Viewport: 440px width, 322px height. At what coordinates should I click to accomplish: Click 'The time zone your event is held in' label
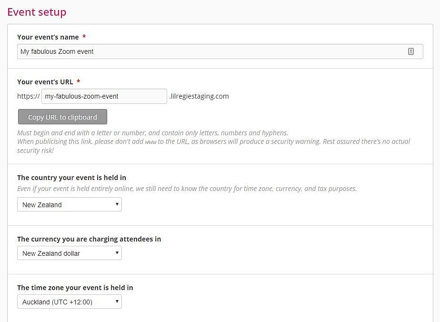75,288
